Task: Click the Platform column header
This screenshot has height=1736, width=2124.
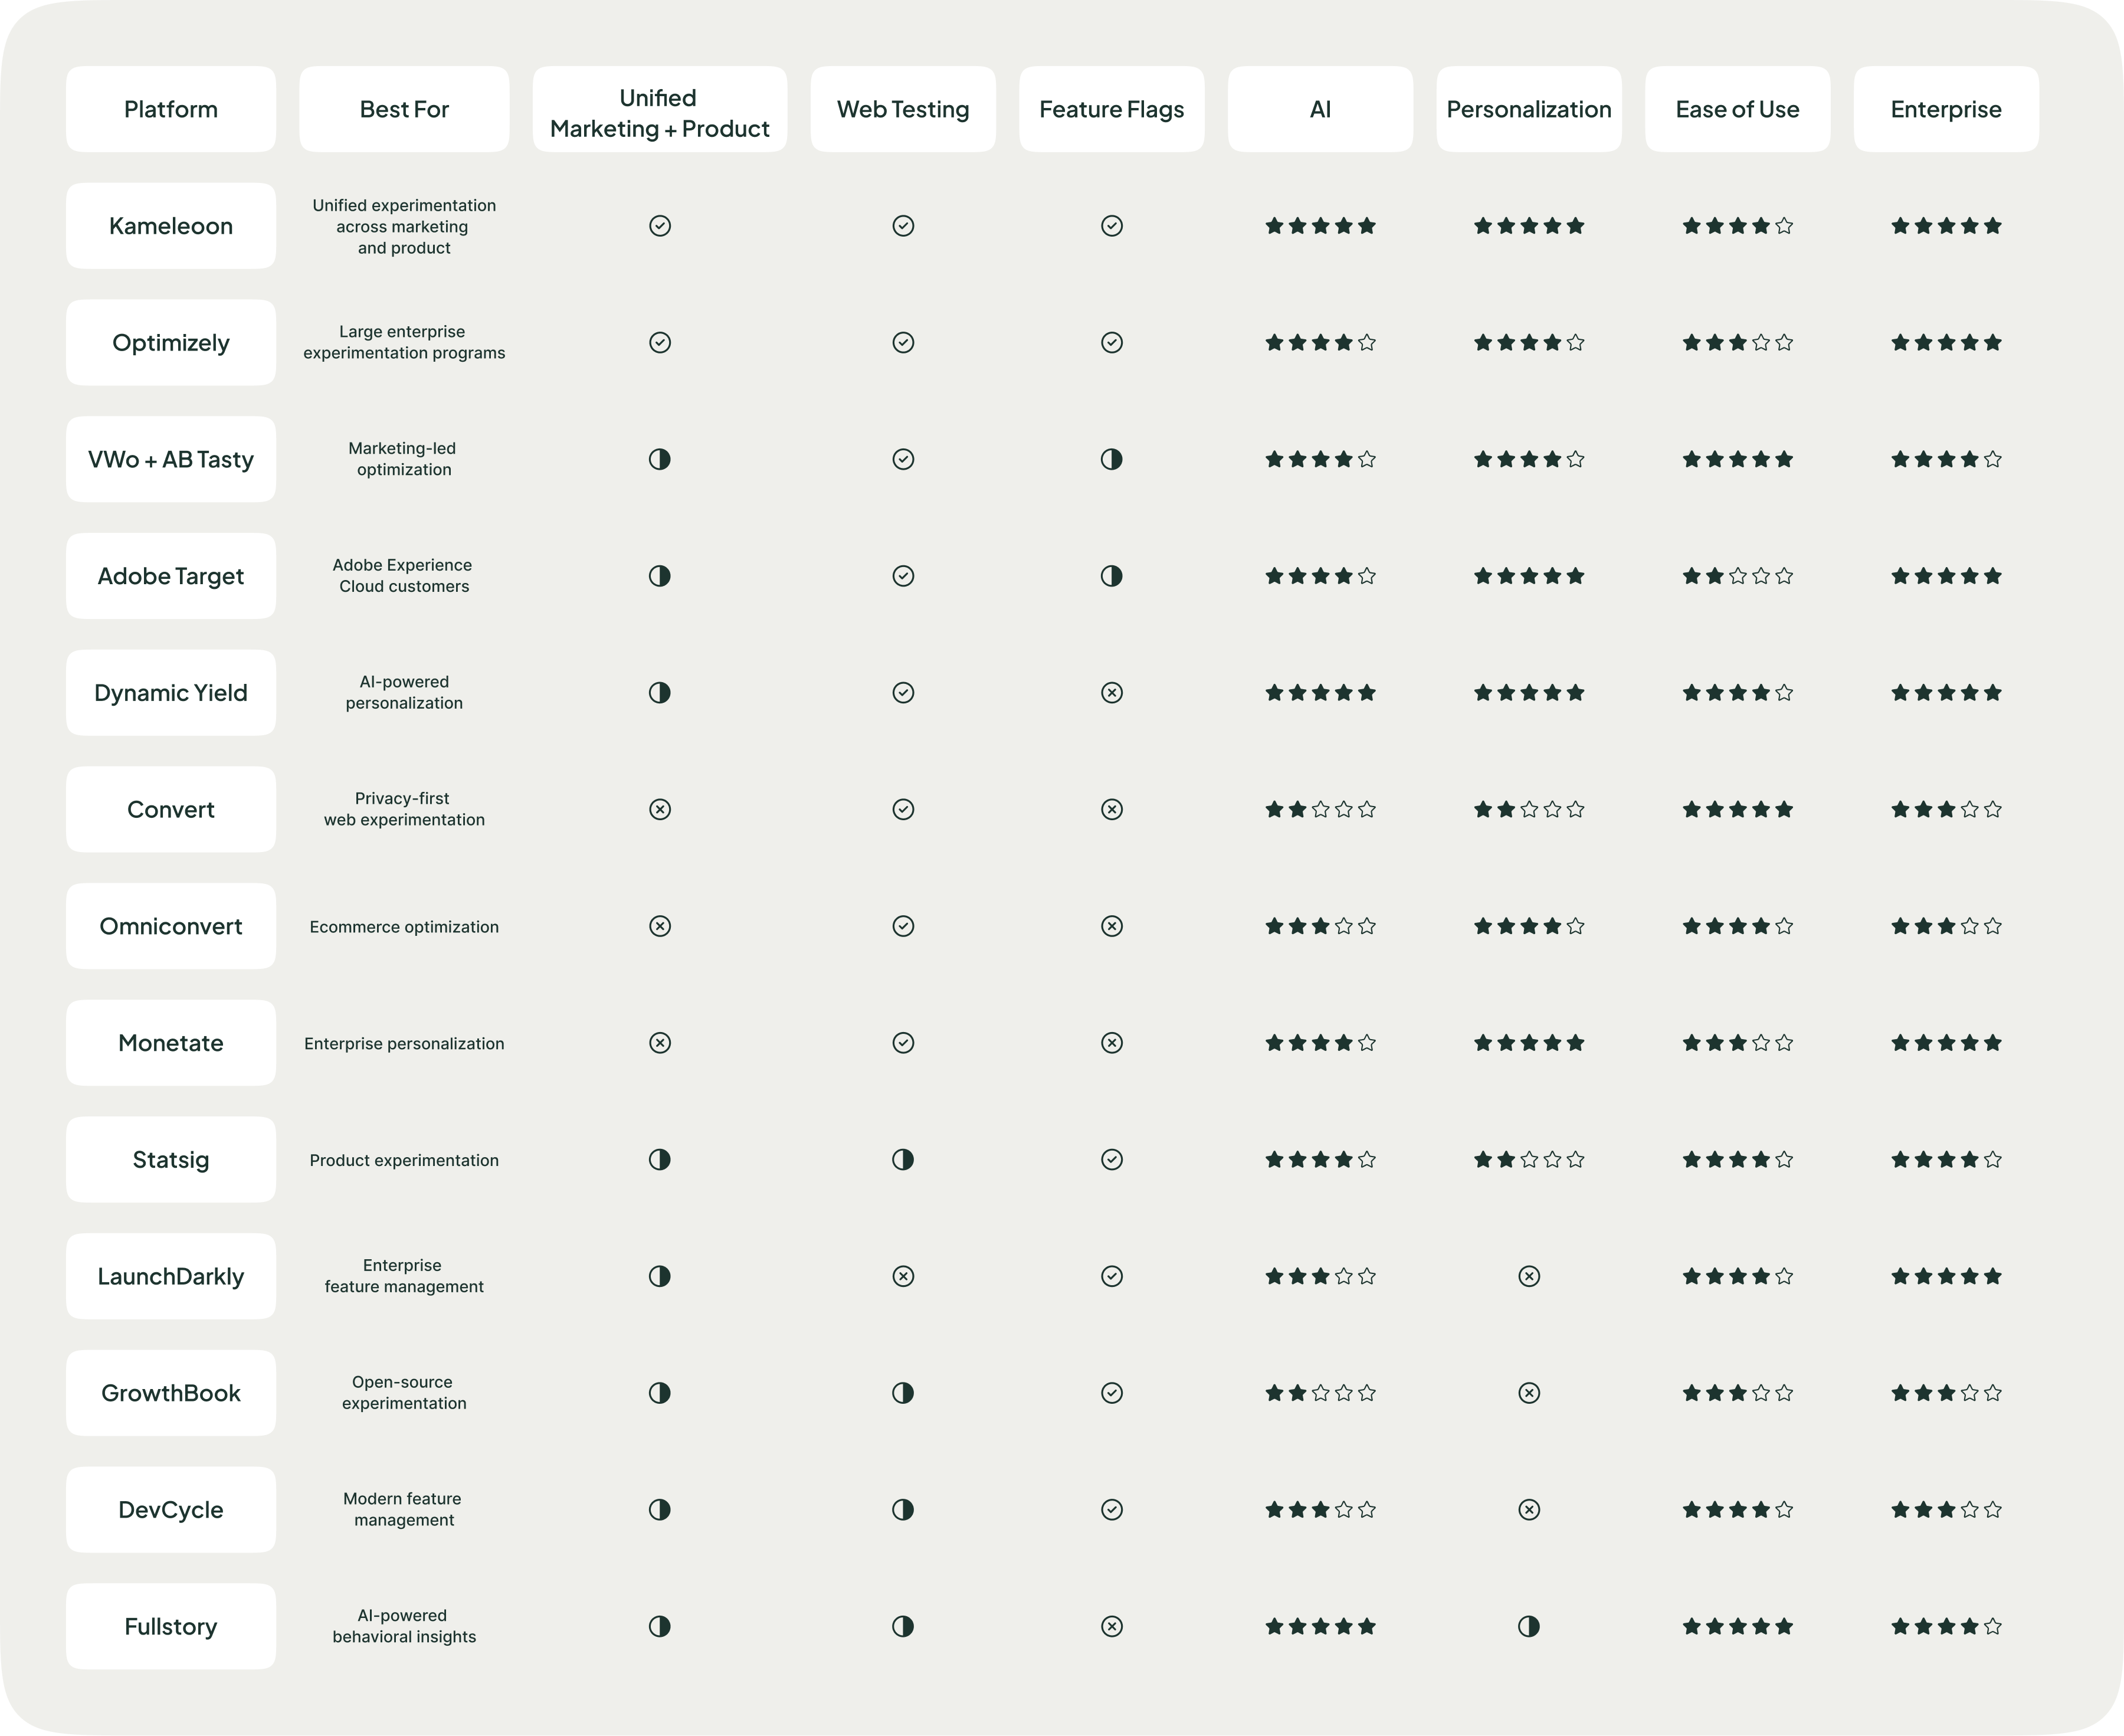Action: point(171,109)
